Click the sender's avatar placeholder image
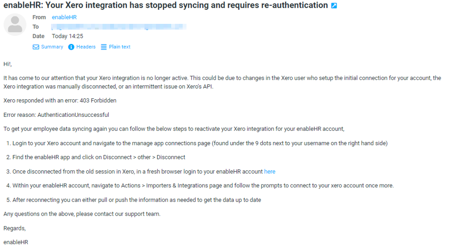The width and height of the screenshot is (454, 248). point(15,25)
